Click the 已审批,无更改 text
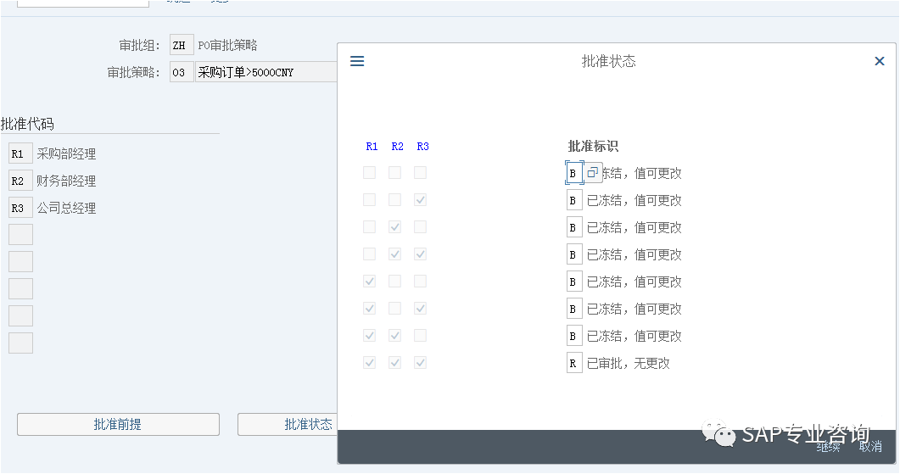This screenshot has width=900, height=474. pos(629,363)
